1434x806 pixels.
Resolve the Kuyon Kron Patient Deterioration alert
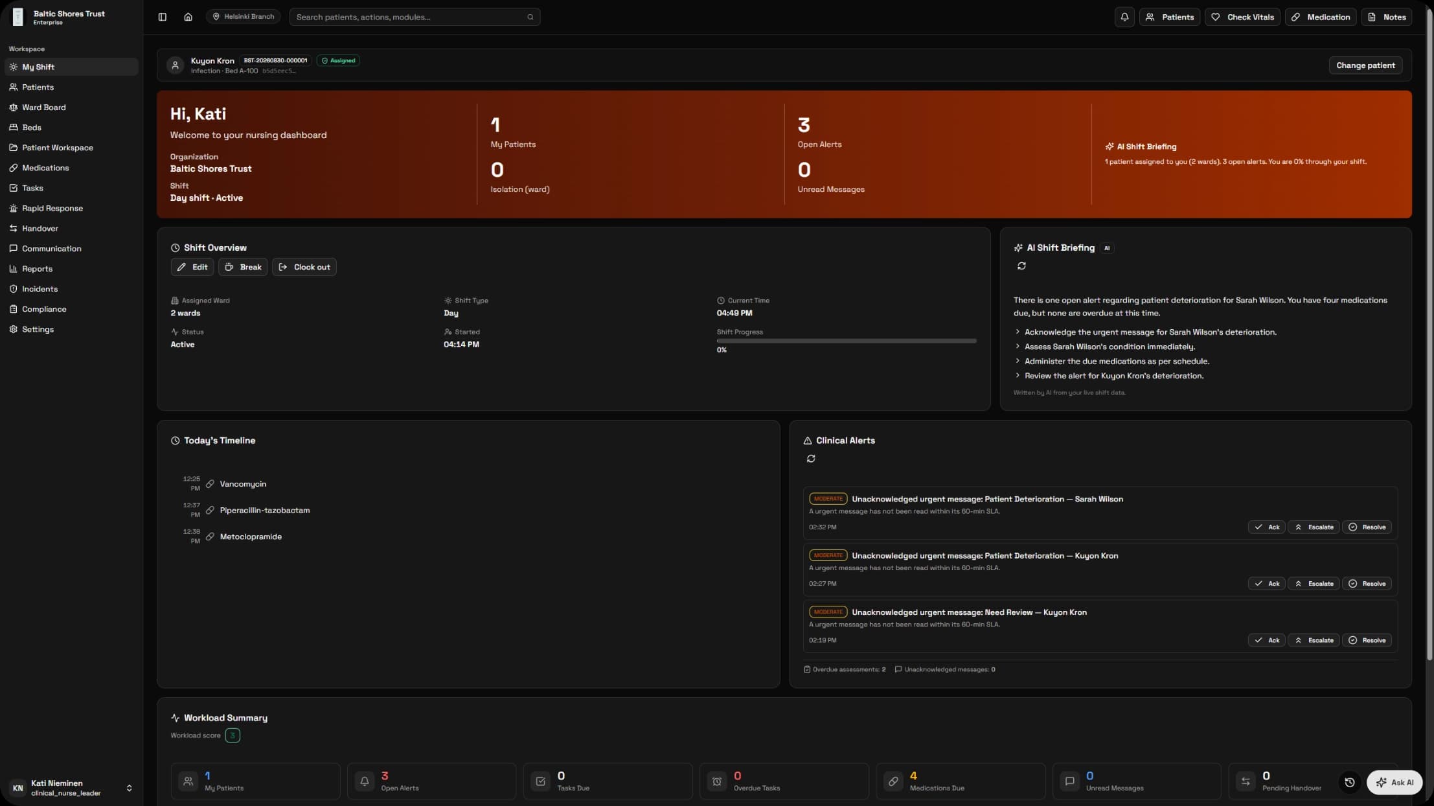pos(1367,584)
